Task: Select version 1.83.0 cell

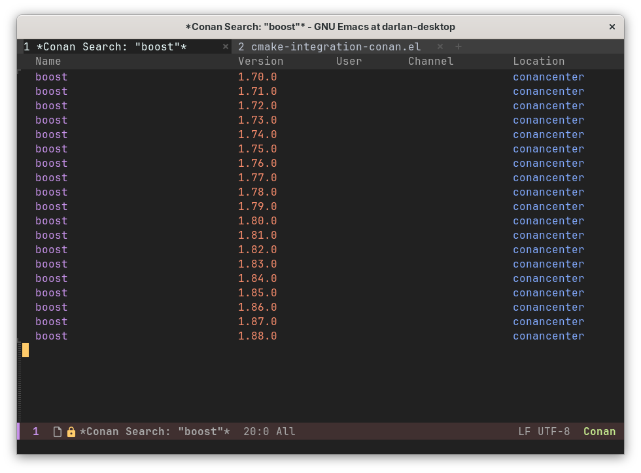Action: point(258,264)
